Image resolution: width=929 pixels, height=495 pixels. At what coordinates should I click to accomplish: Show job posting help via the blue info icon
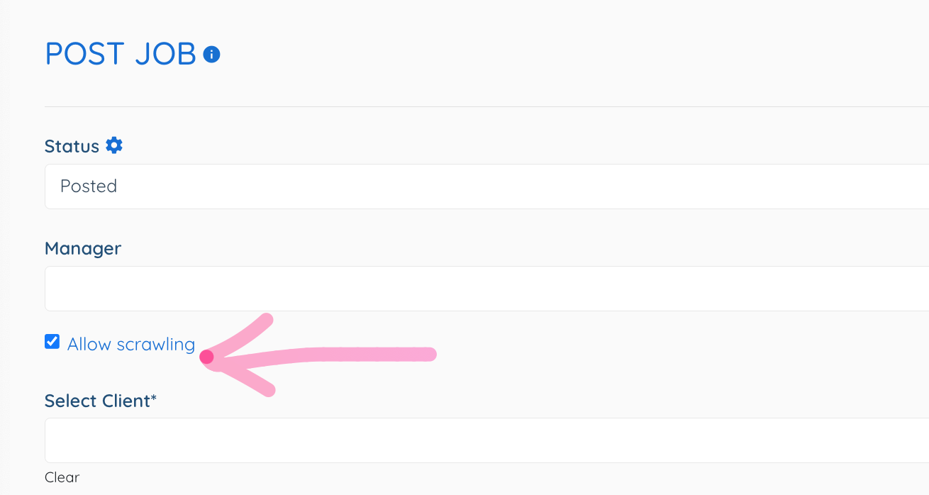[211, 55]
